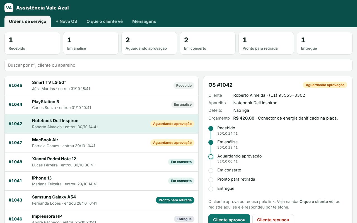Open the O que o cliente vê tab
This screenshot has width=357, height=223.
105,21
